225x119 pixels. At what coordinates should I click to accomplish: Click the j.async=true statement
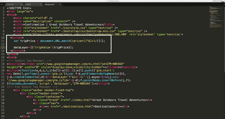tap(99, 77)
